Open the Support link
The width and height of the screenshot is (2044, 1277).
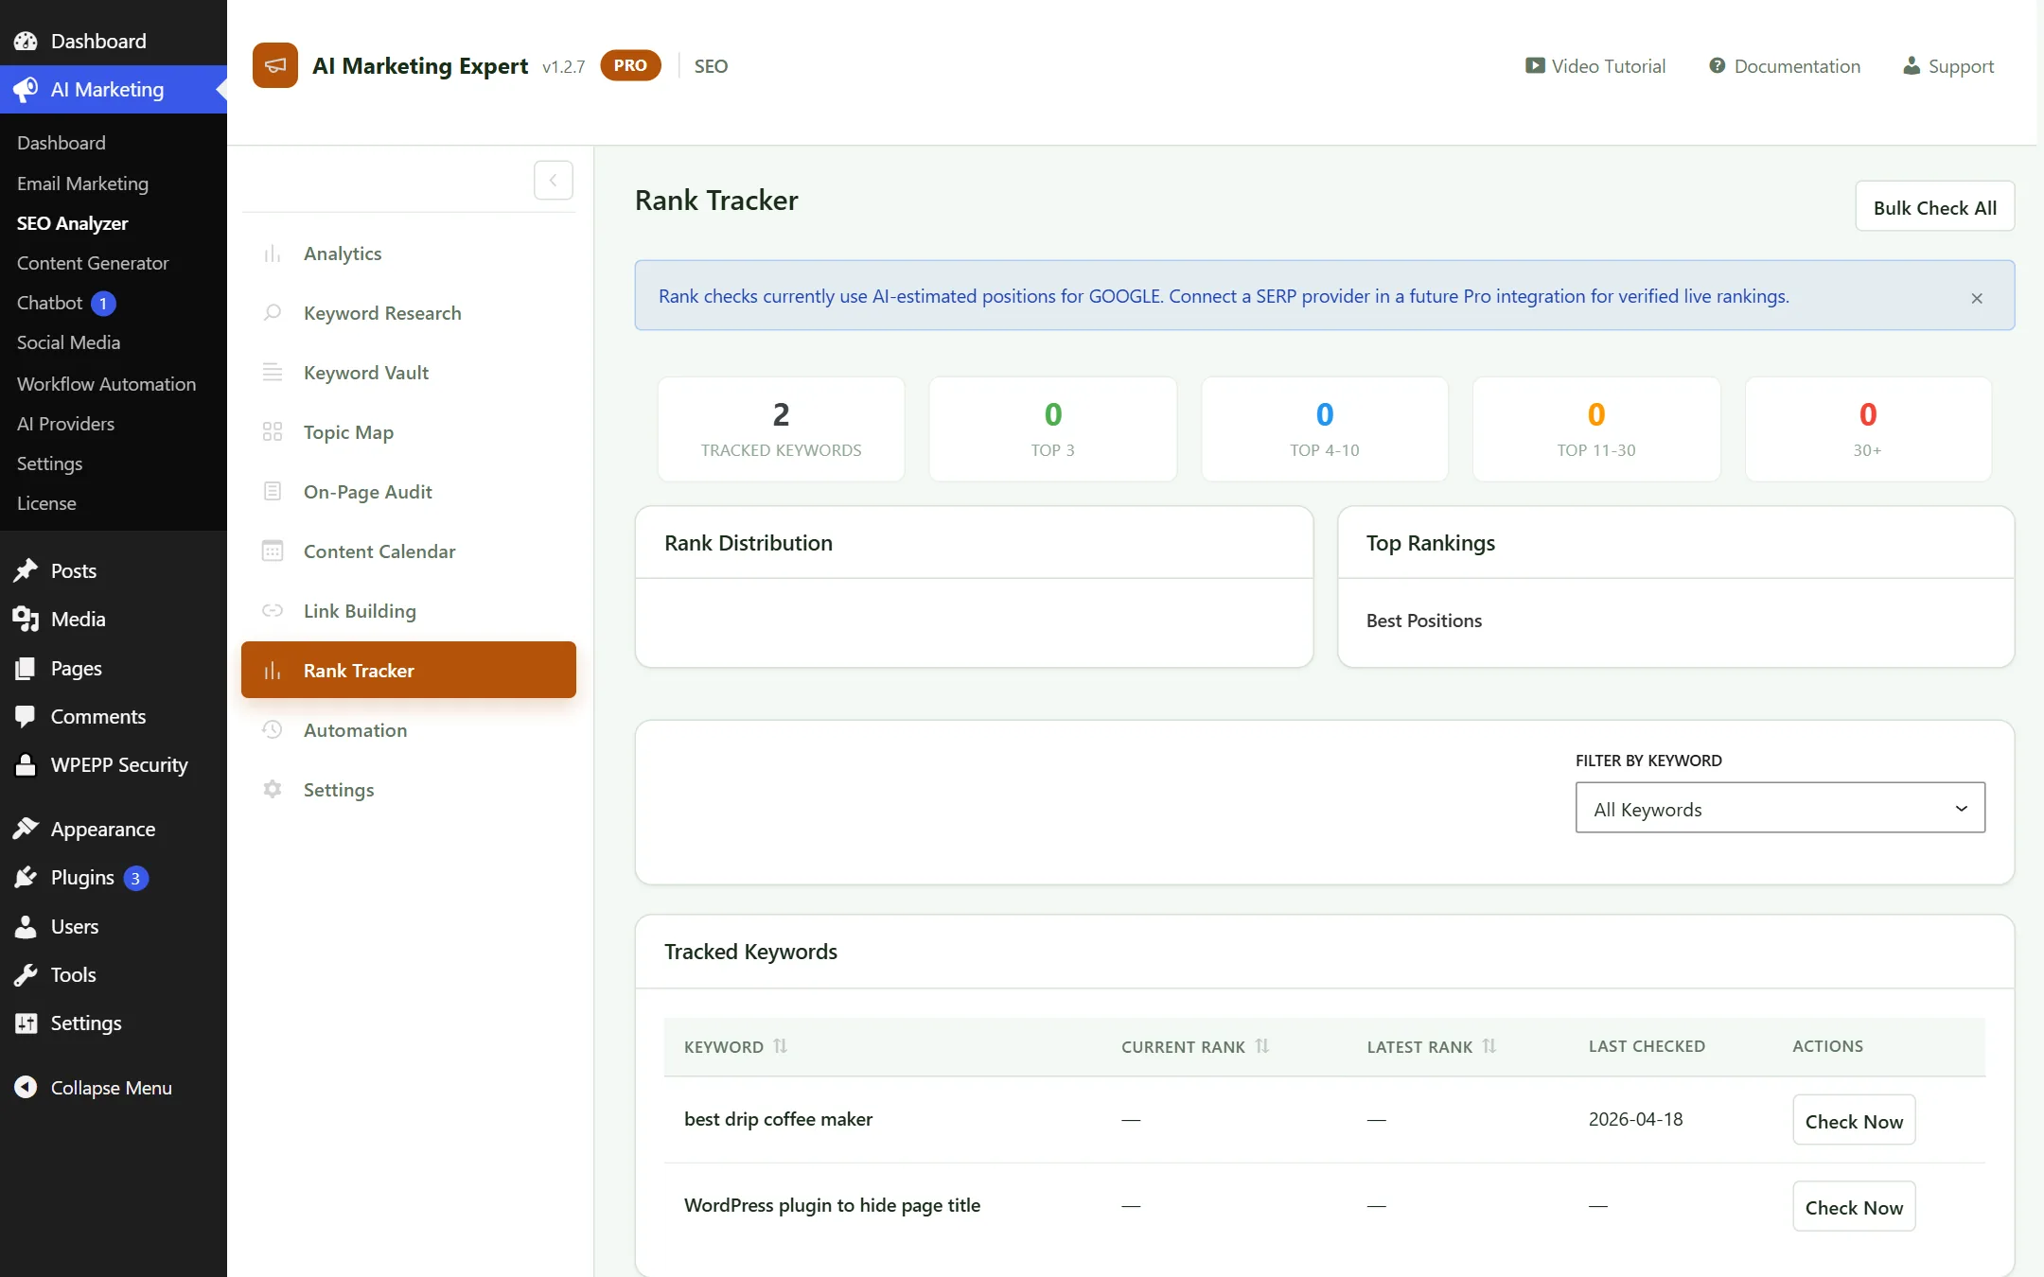(x=1948, y=66)
